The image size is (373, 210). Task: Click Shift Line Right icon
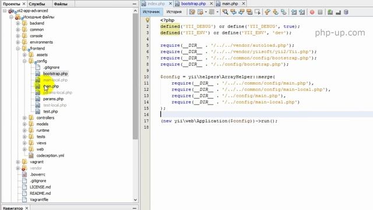[302, 12]
